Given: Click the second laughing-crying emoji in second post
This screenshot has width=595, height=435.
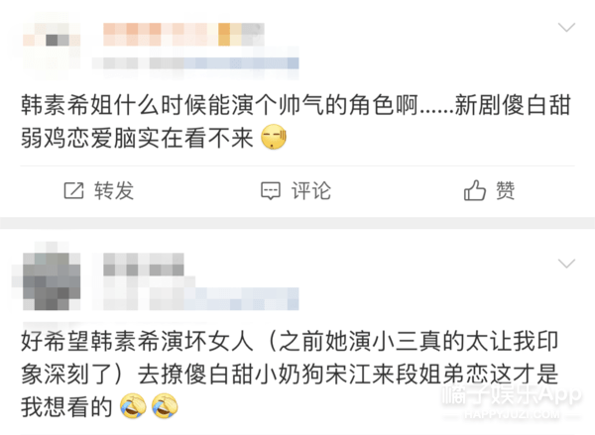Looking at the screenshot, I should pyautogui.click(x=165, y=406).
